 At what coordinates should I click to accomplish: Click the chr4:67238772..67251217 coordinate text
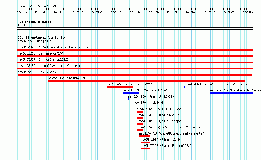point(38,6)
